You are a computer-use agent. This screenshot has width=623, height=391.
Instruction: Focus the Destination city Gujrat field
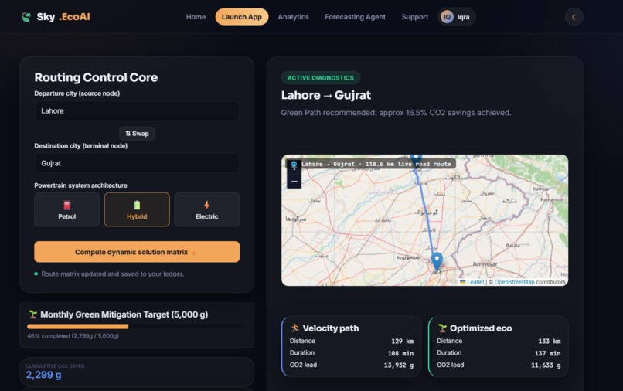point(137,163)
